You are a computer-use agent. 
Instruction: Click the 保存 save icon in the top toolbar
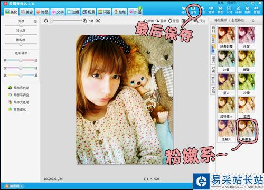point(193,10)
